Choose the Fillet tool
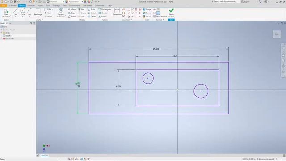286x161 pixels. click(x=48, y=9)
